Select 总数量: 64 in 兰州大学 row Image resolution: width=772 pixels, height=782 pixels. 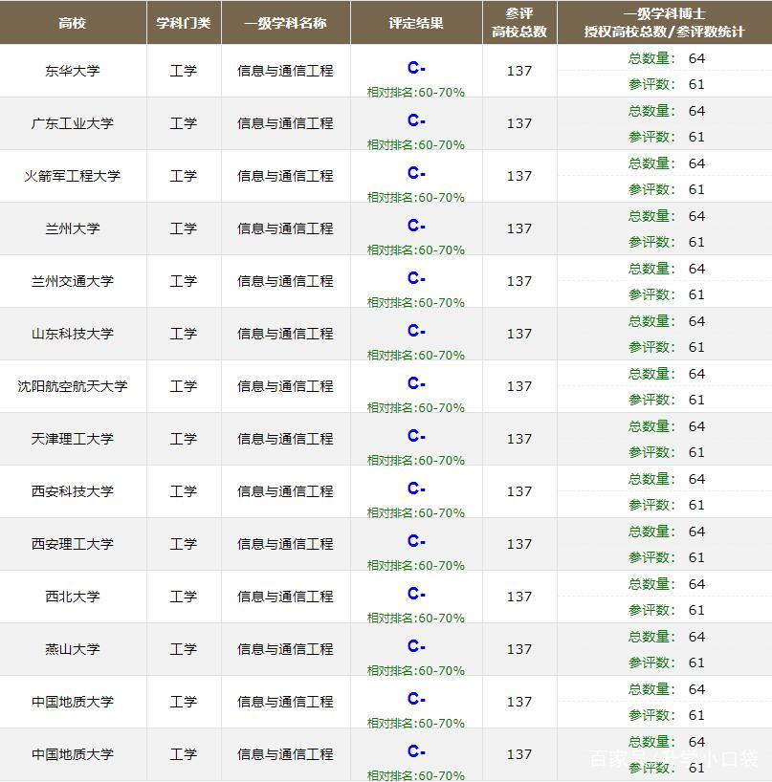click(666, 216)
